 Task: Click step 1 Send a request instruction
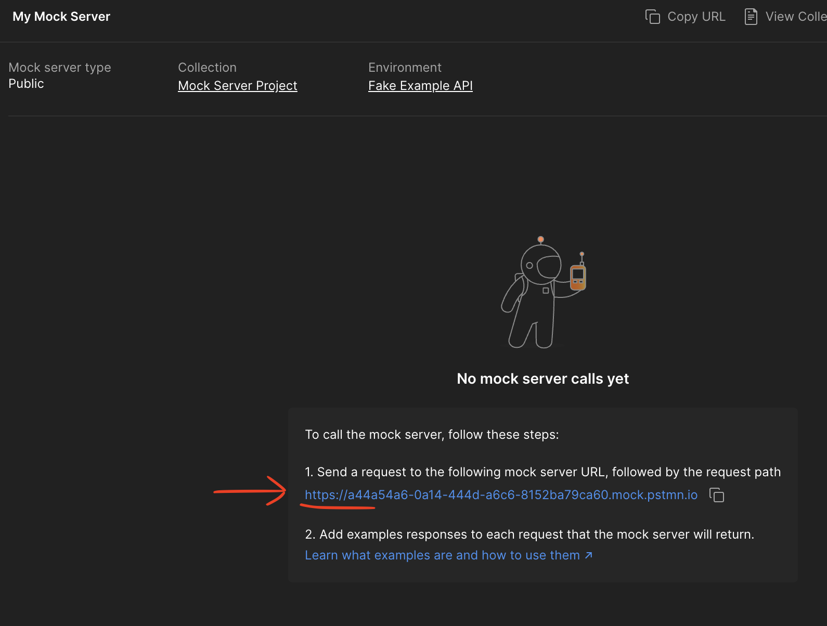point(542,472)
